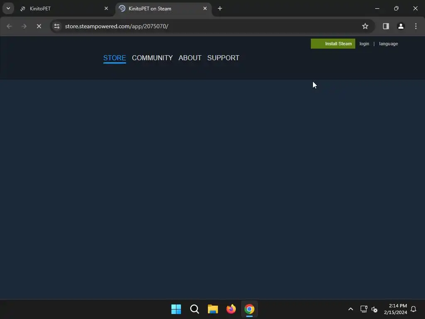Open Windows taskbar search

coord(195,309)
